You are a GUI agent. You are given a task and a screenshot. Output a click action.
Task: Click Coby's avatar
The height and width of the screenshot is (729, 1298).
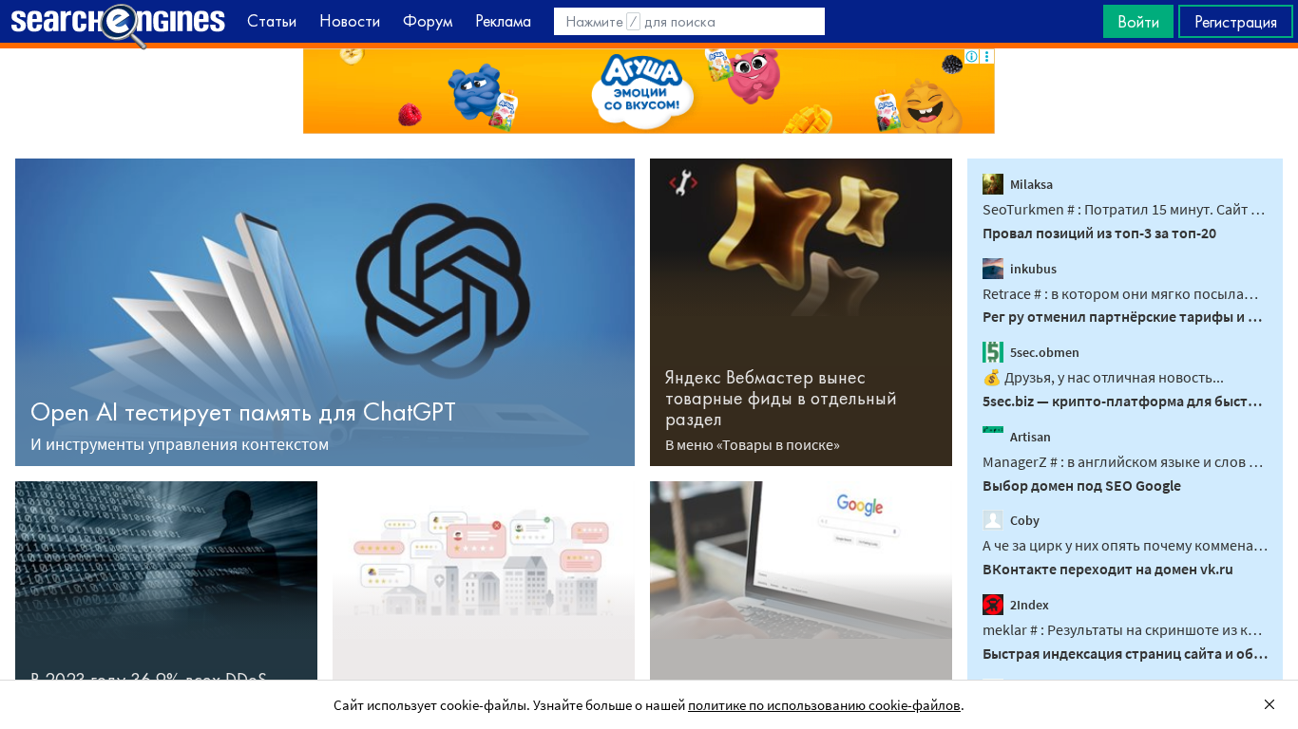tap(993, 520)
